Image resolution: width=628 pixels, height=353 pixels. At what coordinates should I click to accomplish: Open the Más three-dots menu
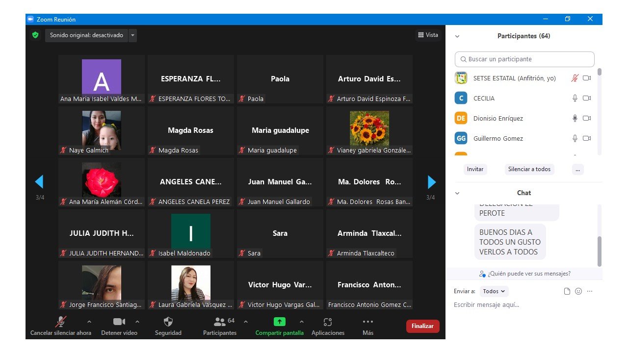point(367,322)
